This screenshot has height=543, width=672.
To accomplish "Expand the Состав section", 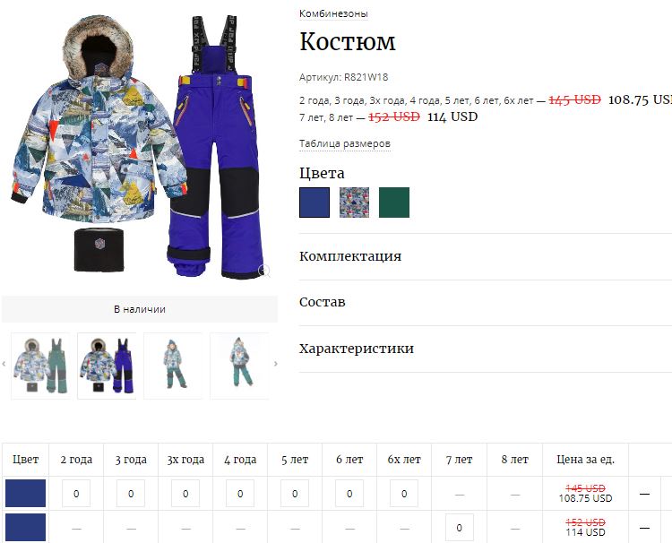I will pos(485,302).
